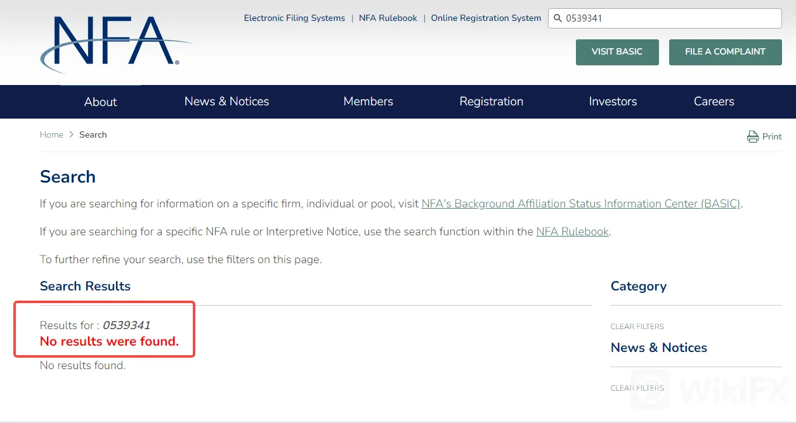Click the News & Notices sidebar heading

(659, 348)
